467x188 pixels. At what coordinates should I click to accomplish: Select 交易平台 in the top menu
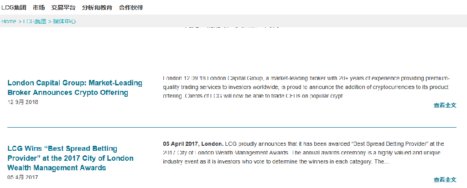(x=63, y=8)
